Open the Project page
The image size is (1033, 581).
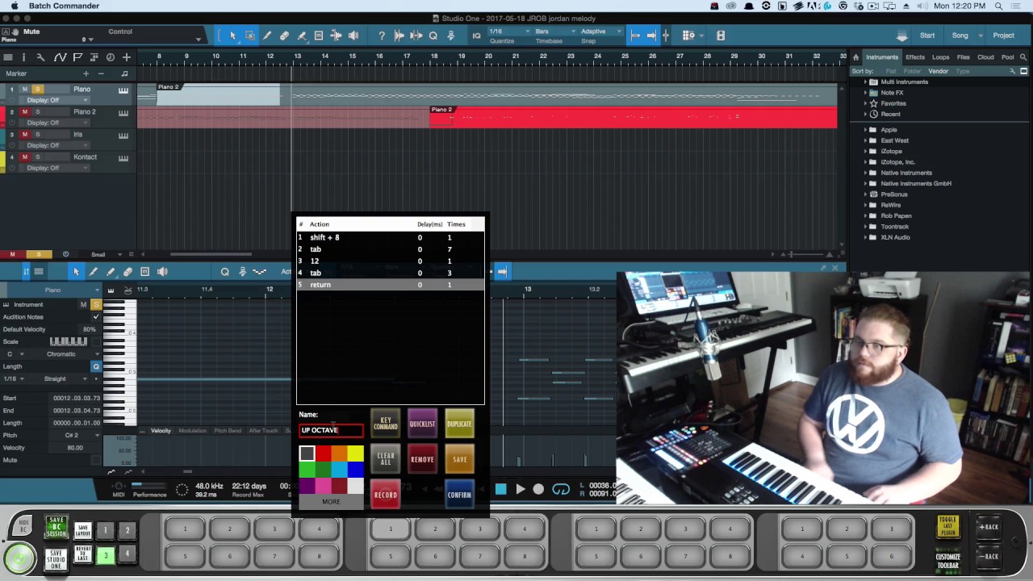pos(1004,36)
